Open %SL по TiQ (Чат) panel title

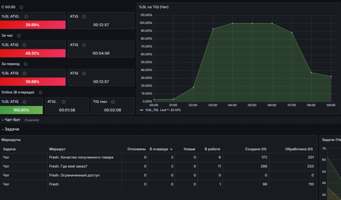(x=154, y=7)
